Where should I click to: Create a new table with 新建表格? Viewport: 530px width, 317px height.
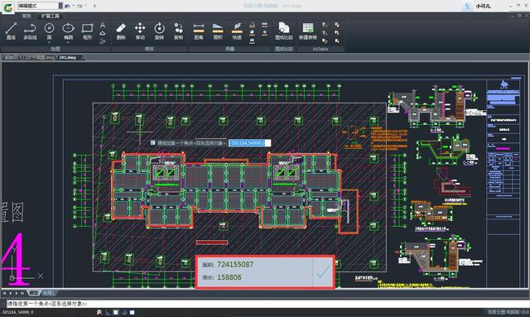(x=307, y=31)
